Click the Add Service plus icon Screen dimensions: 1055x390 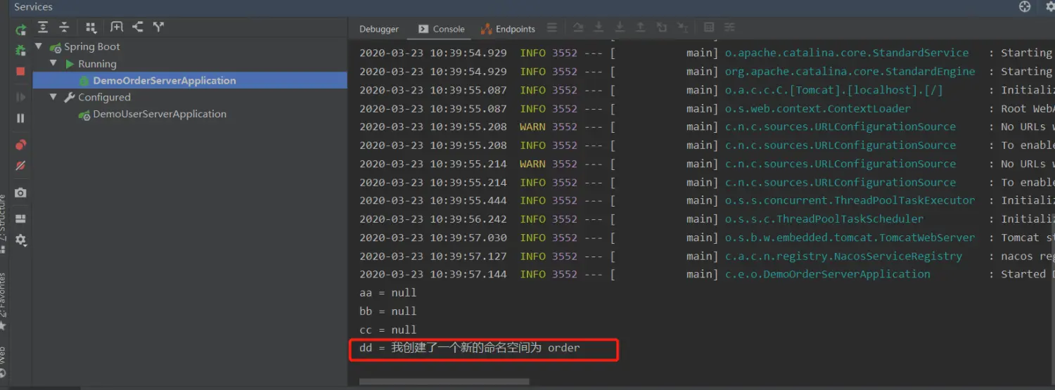[117, 27]
